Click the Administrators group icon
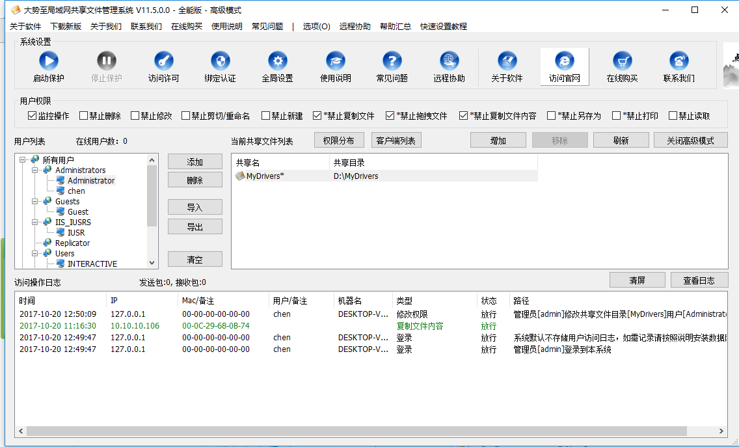The image size is (739, 447). point(47,170)
